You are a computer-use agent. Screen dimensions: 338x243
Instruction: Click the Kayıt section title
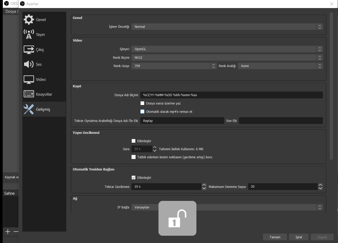click(77, 86)
